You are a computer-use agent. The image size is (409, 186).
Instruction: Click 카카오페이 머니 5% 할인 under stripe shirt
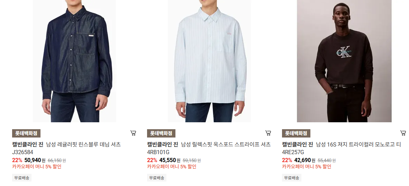point(172,167)
